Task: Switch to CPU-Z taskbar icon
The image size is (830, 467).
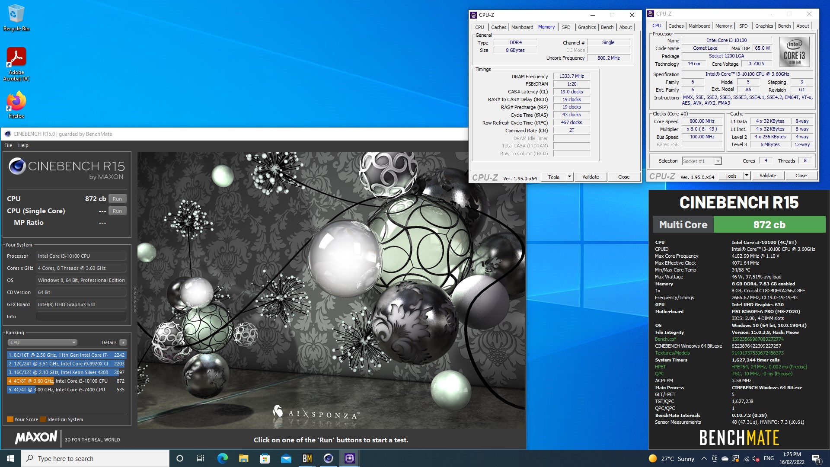Action: [x=350, y=458]
